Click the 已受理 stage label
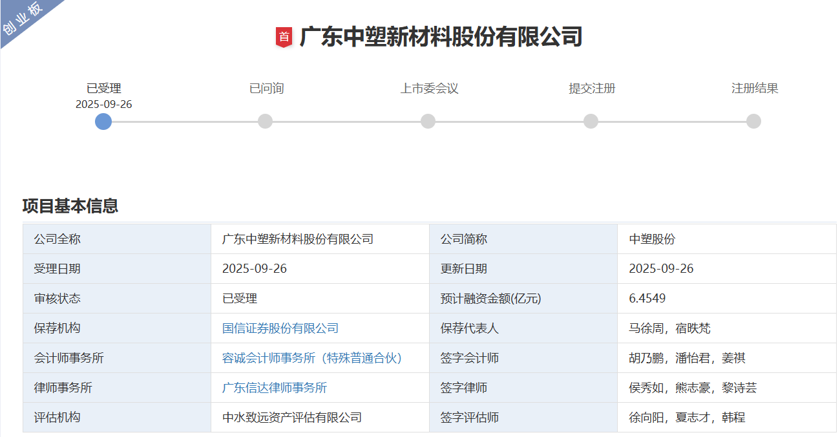840x437 pixels. (104, 89)
